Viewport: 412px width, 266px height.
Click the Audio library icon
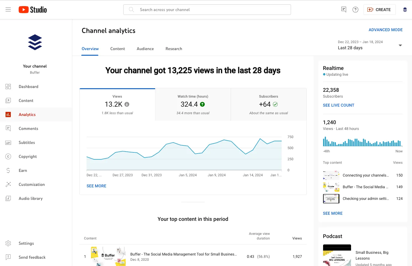click(x=8, y=198)
